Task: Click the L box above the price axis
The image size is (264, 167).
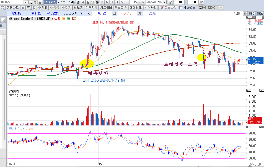Action: (247, 17)
